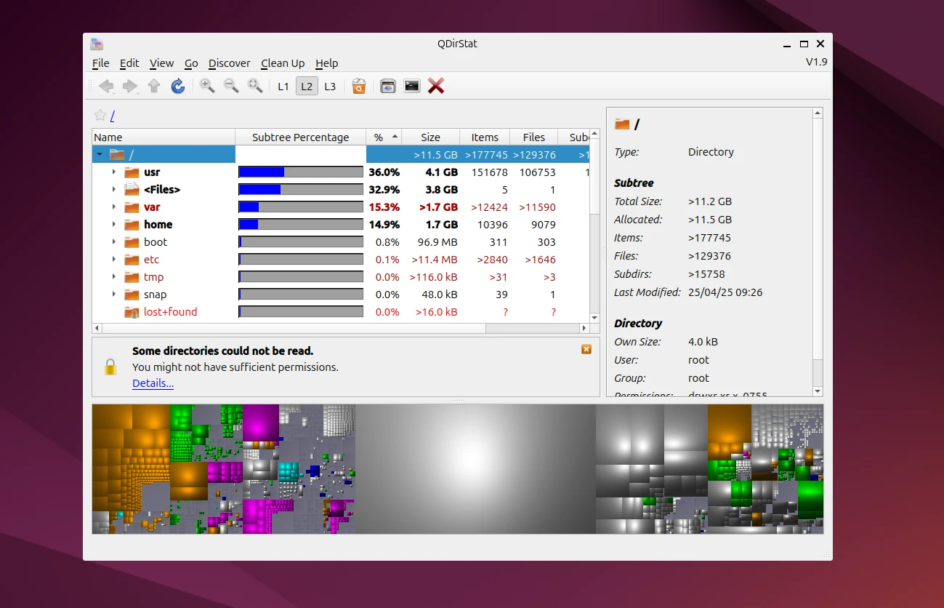The height and width of the screenshot is (608, 944).
Task: Enable the L3 layout
Action: (330, 87)
